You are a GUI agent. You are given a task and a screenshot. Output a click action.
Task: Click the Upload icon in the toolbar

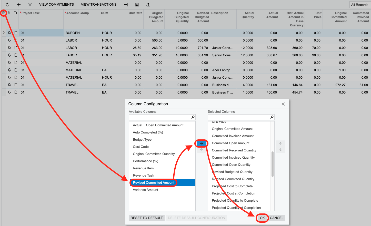tap(148, 5)
